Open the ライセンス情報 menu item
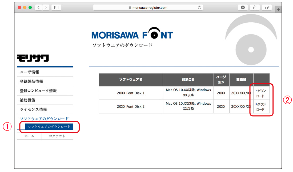The image size is (293, 172). (x=33, y=109)
